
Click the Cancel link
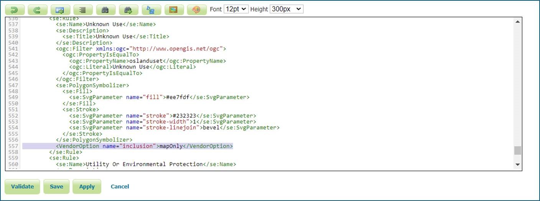pyautogui.click(x=120, y=187)
